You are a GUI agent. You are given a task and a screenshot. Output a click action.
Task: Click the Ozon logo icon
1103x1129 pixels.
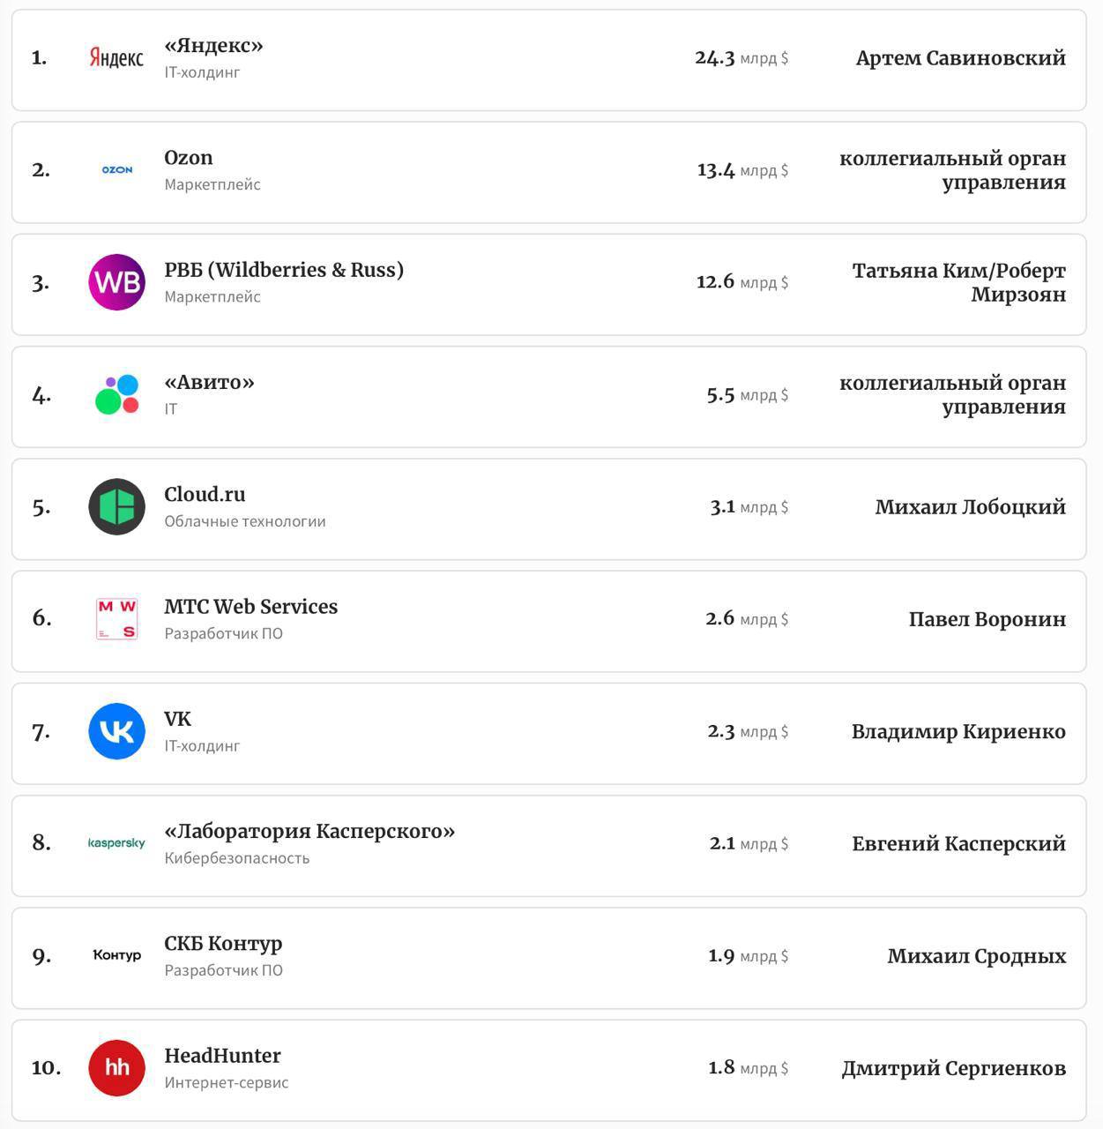click(x=116, y=169)
